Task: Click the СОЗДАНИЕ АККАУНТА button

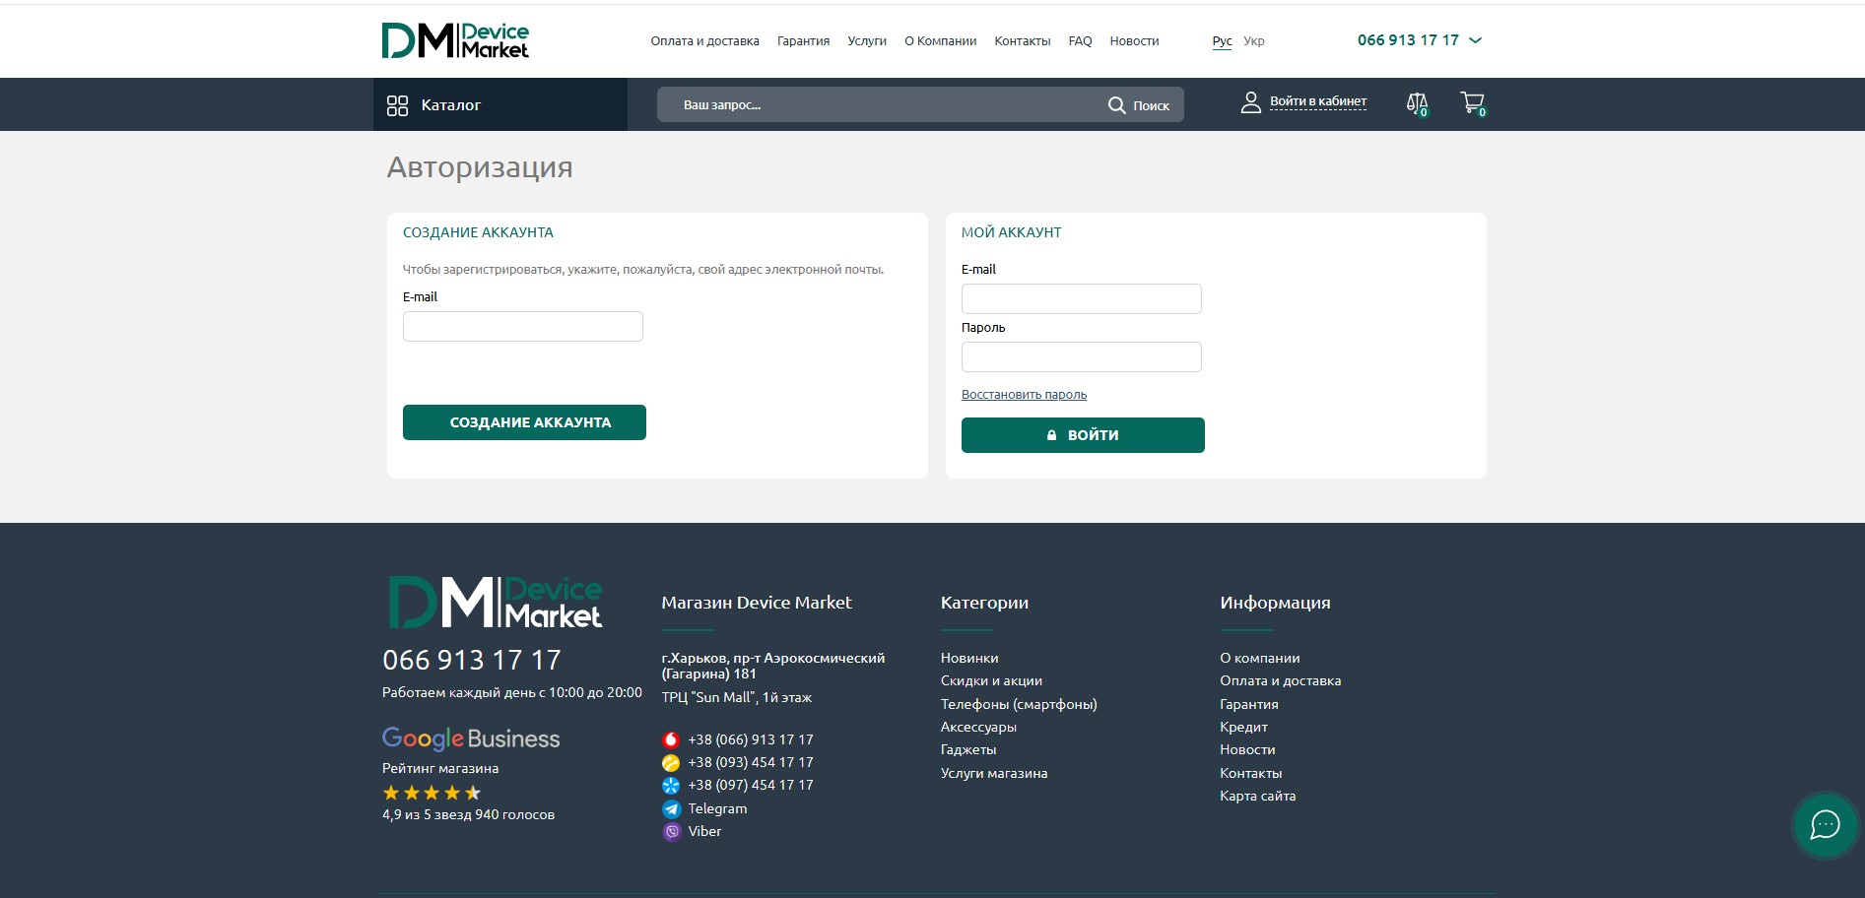Action: (524, 422)
